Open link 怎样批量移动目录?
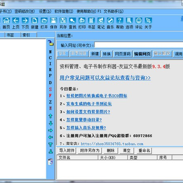The height and width of the screenshot is (183, 183). point(84,120)
